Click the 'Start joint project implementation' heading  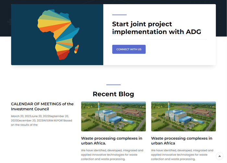pos(157,28)
